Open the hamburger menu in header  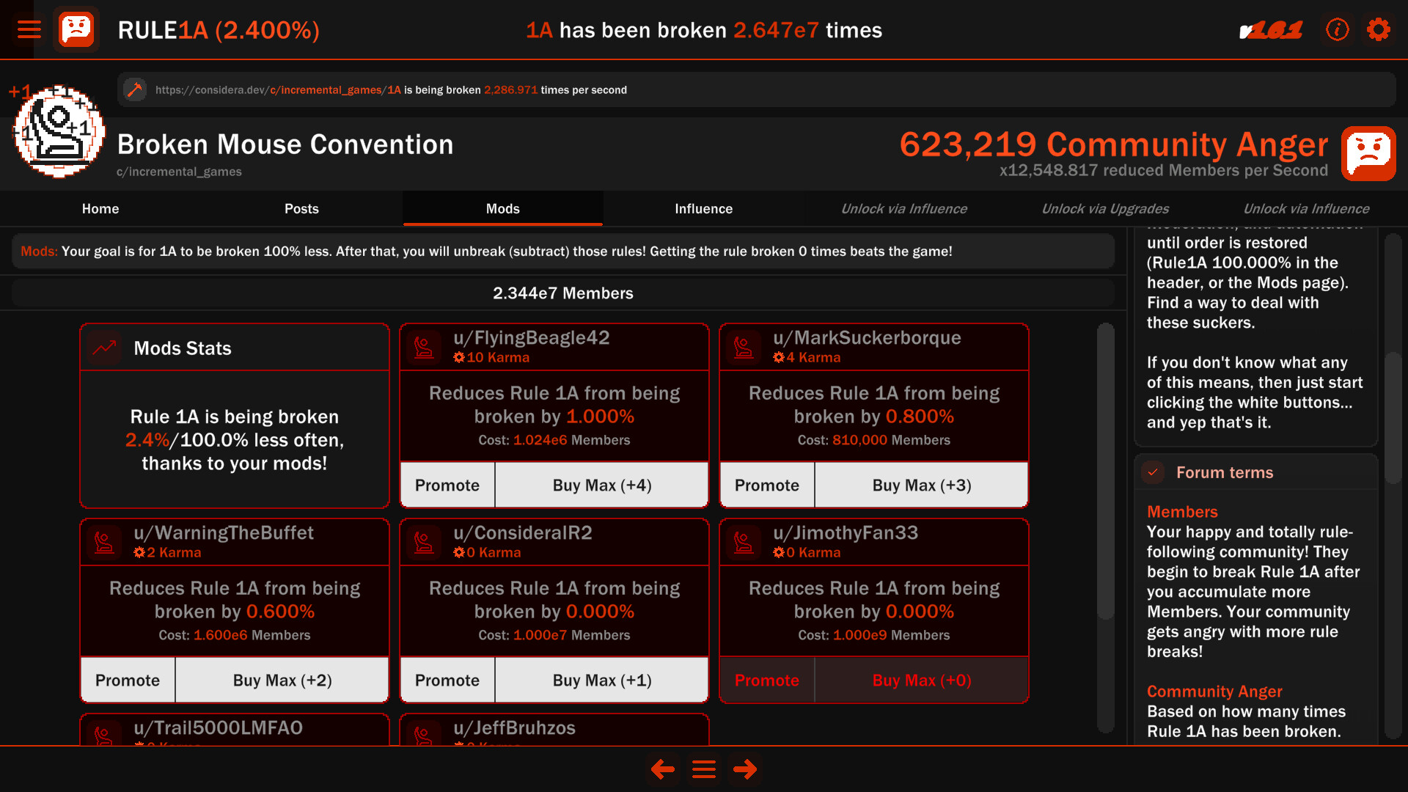pyautogui.click(x=29, y=29)
